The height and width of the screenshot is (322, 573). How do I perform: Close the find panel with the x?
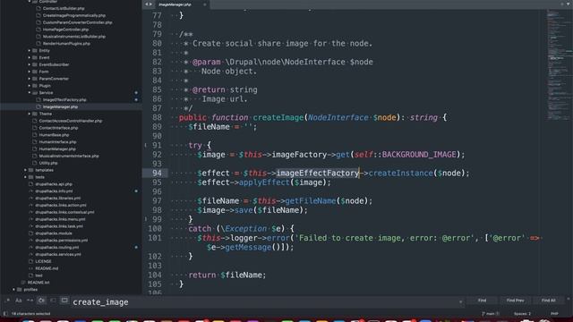569,299
